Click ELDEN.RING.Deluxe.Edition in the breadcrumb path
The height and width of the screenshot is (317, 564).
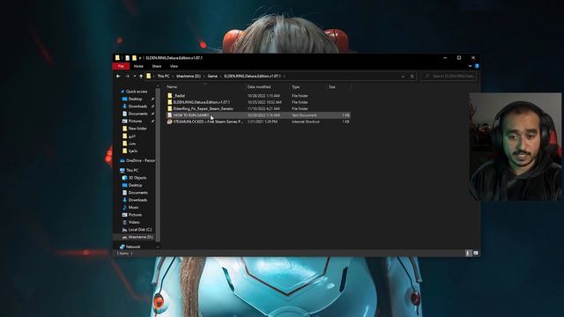(252, 77)
